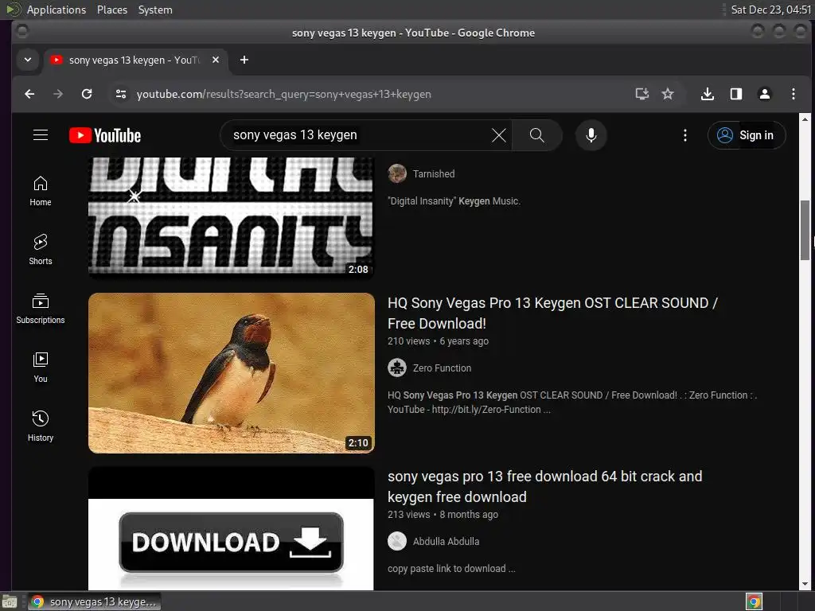The image size is (815, 611).
Task: Go to the YouTube logo home link
Action: point(105,135)
